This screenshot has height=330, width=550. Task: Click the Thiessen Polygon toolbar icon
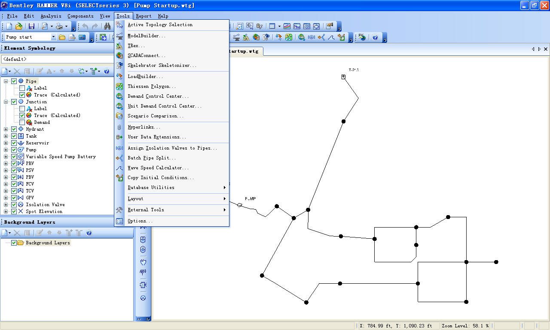[289, 37]
